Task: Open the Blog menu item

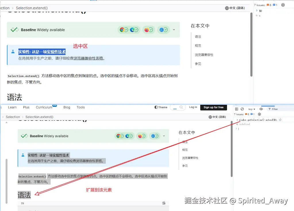Action: pyautogui.click(x=67, y=107)
